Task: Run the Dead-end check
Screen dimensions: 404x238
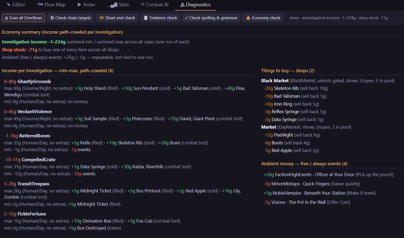Action: coord(117,18)
